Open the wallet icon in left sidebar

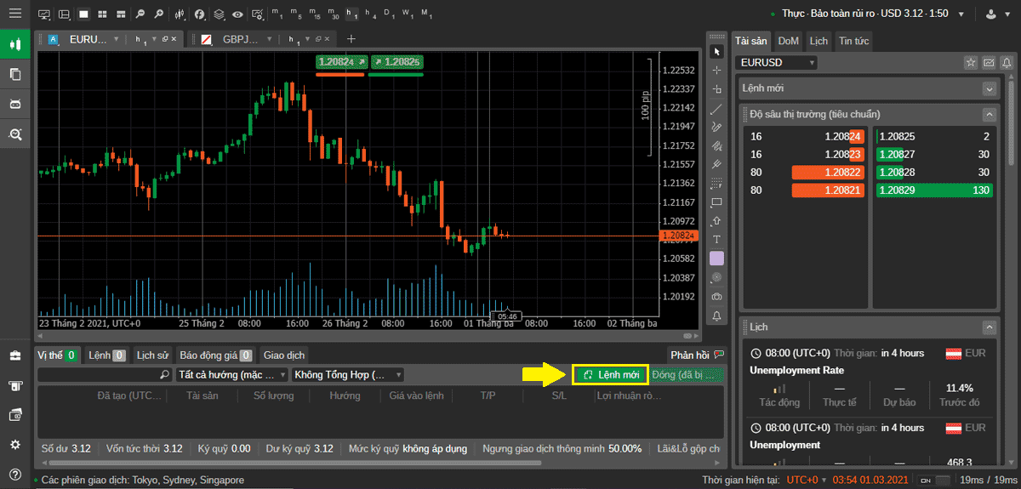(x=14, y=415)
